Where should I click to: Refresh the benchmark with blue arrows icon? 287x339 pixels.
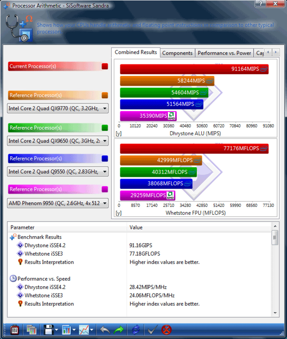[136, 330]
